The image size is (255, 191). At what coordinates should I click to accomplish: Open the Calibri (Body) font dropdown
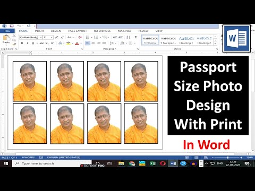tap(41, 37)
